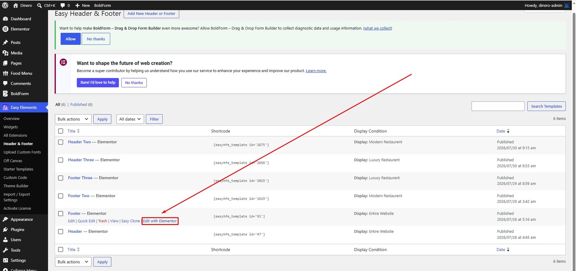Click the plus New icon in admin bar

point(77,5)
